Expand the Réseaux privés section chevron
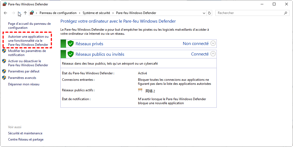Screen dimensions: 293x147 click(213, 43)
